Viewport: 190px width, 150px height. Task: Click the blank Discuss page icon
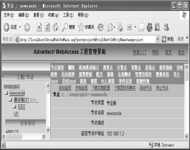pos(141,27)
